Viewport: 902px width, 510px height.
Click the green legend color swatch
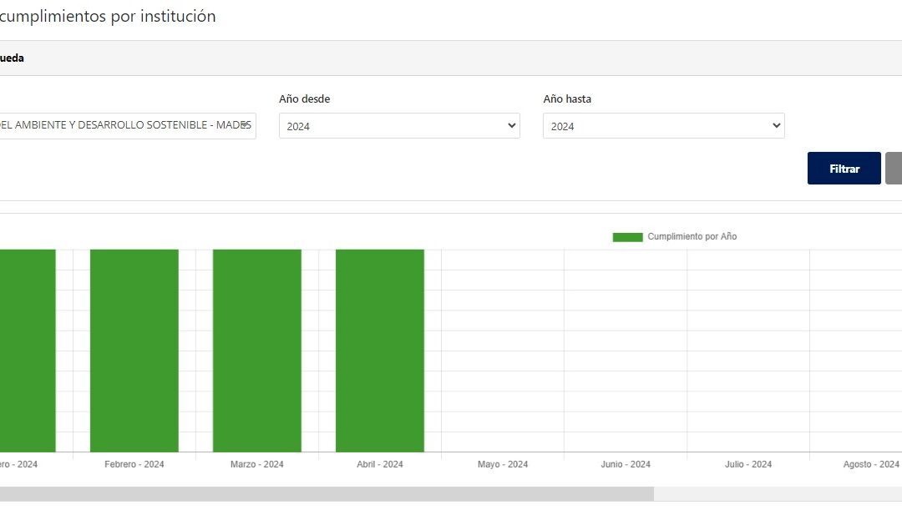pyautogui.click(x=627, y=237)
